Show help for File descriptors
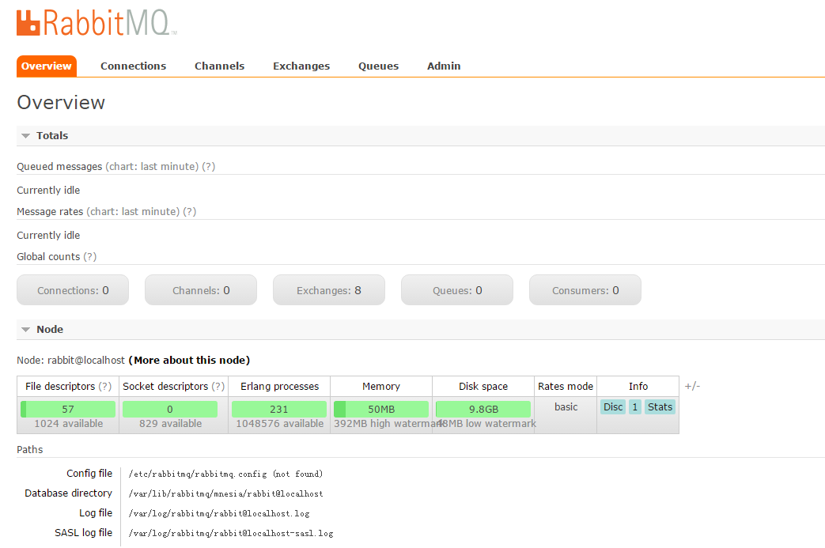This screenshot has height=548, width=825. 105,387
